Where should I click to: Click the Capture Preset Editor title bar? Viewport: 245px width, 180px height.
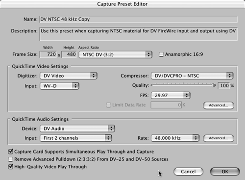[122, 4]
